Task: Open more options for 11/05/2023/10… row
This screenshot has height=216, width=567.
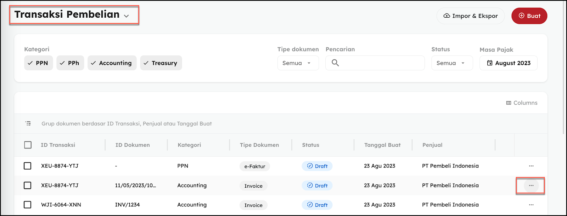Action: (x=531, y=185)
